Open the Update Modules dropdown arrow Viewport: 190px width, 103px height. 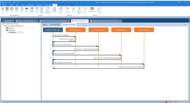[63, 13]
